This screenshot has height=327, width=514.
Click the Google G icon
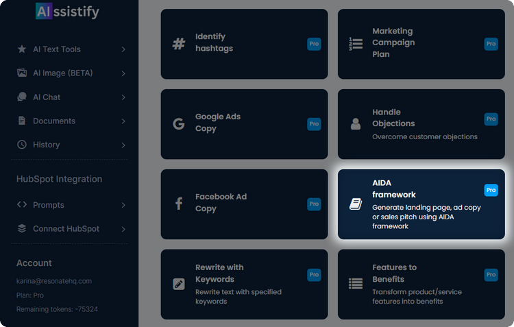click(179, 124)
